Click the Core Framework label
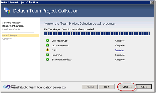 point(60,41)
